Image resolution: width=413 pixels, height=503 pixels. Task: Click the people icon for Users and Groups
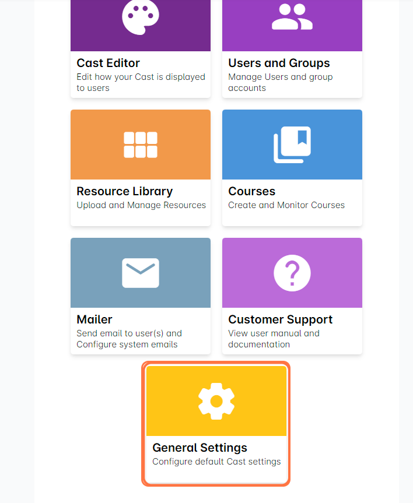[292, 16]
